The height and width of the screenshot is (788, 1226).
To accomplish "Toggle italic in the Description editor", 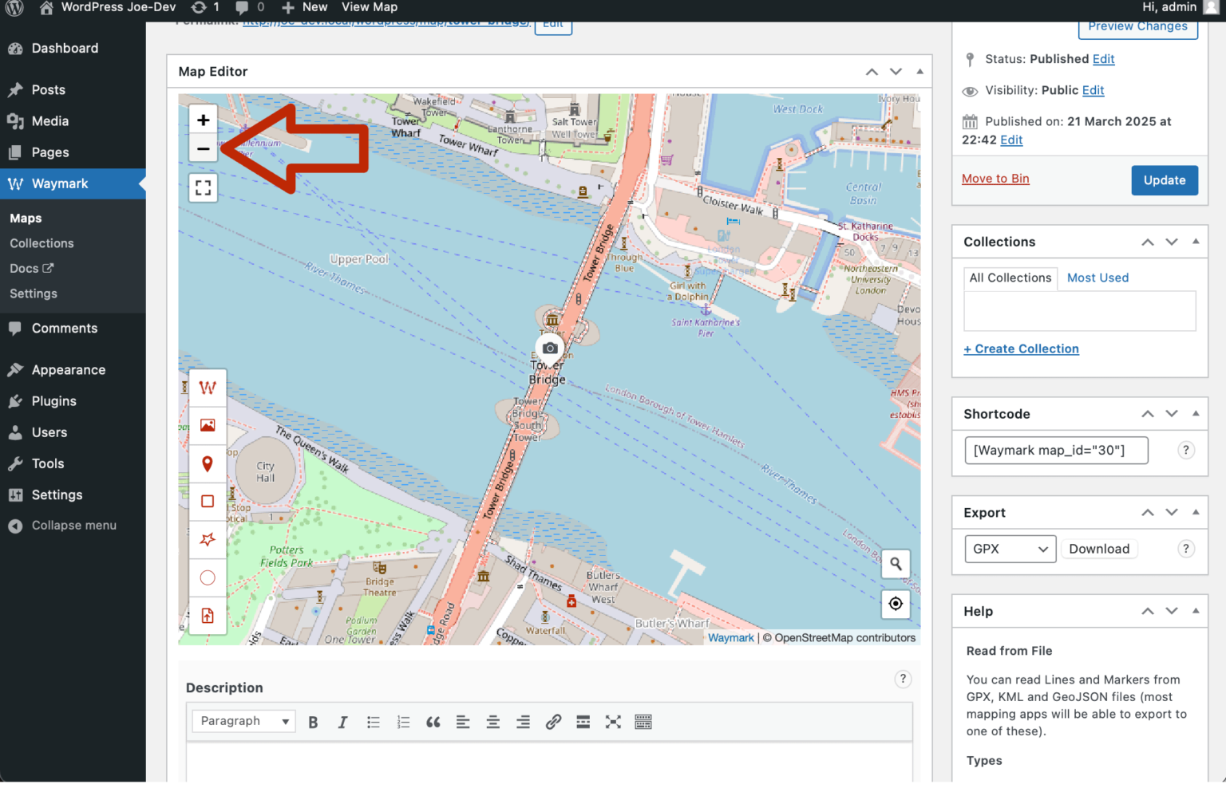I will point(342,721).
